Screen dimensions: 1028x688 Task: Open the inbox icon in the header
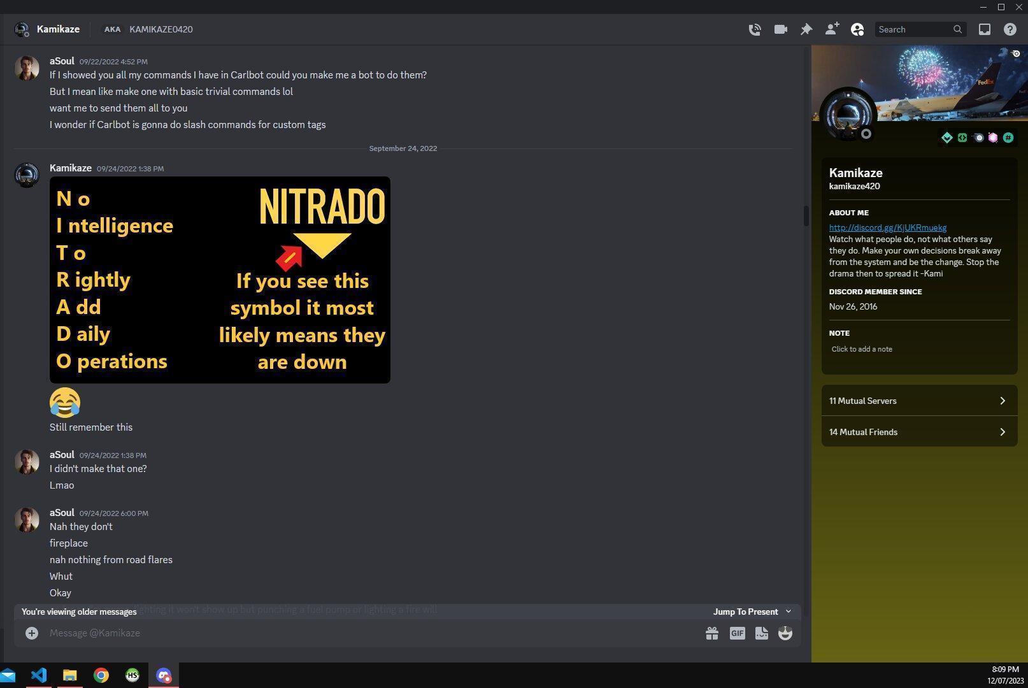(985, 29)
